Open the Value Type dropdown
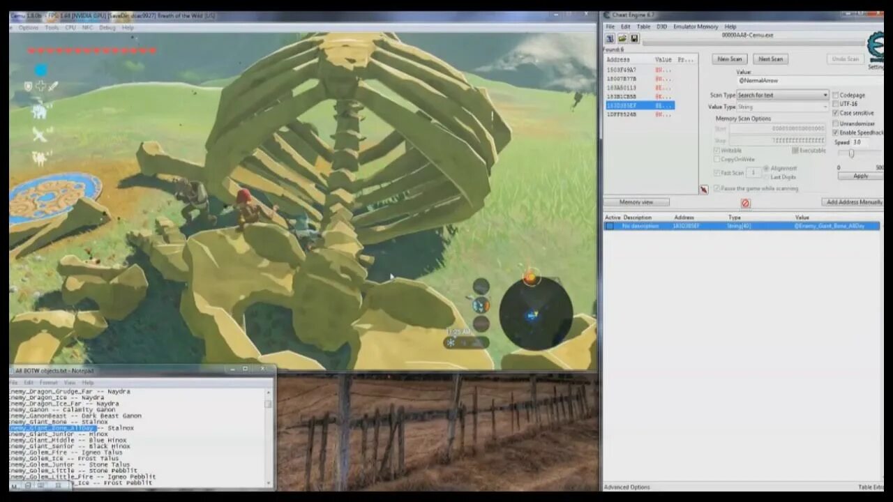893x502 pixels. (782, 107)
